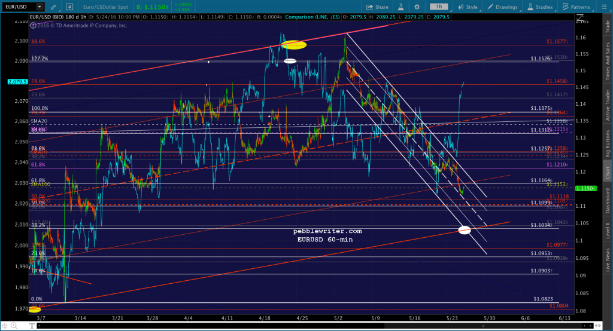This screenshot has height=331, width=613.
Task: Click the 5/23 date on time axis
Action: click(x=451, y=318)
